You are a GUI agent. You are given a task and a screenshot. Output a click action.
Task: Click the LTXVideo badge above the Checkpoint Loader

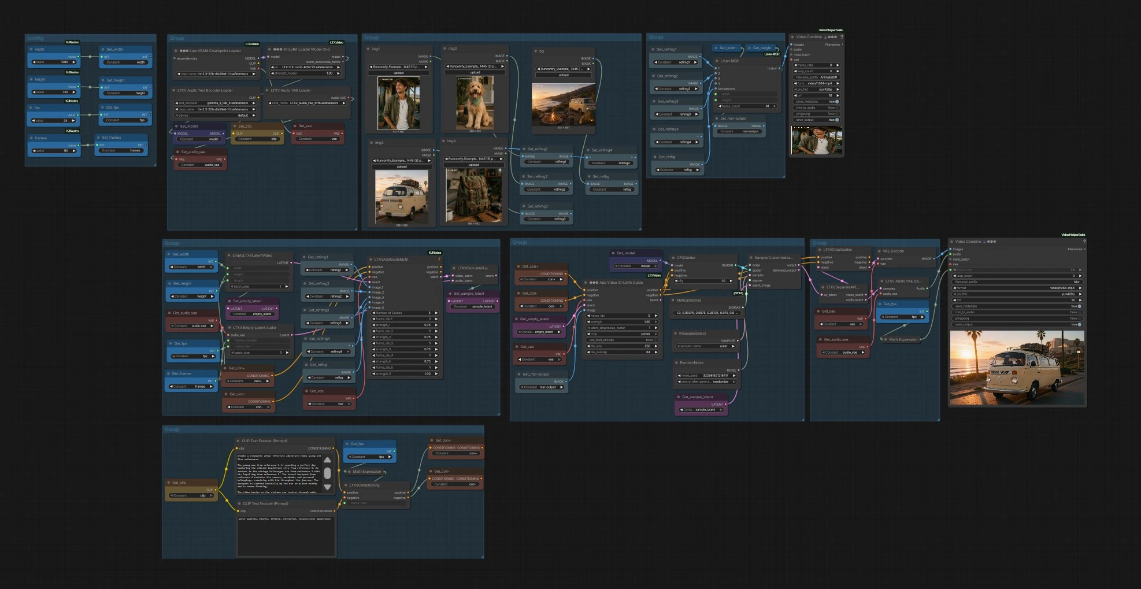tap(252, 43)
